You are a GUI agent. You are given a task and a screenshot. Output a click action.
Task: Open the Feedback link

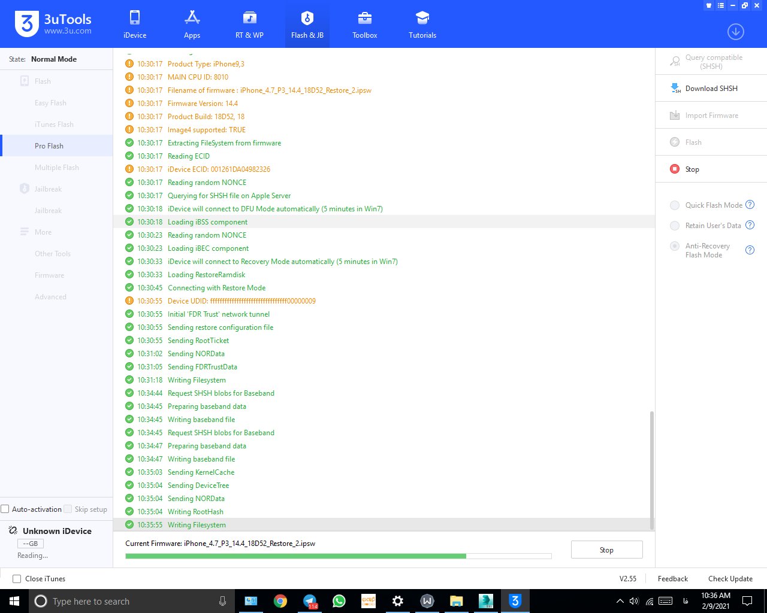tap(673, 579)
